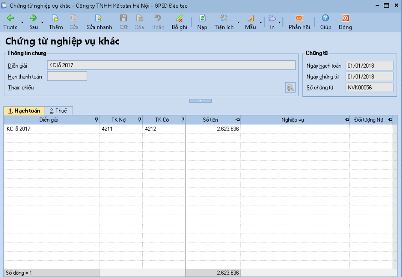This screenshot has width=402, height=277.
Task: Switch to the 2. Thuế tab
Action: (x=58, y=111)
